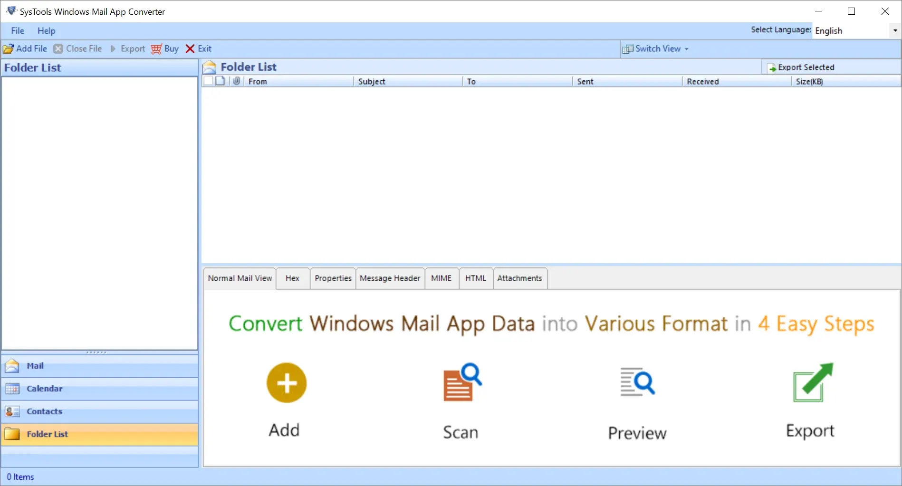Screen dimensions: 902x486
Task: Toggle the multi-page selection checkbox
Action: click(x=220, y=81)
